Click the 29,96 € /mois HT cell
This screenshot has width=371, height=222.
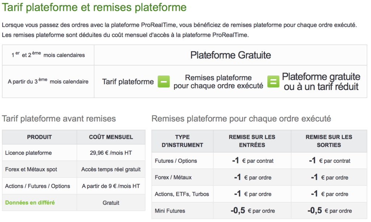tap(111, 153)
